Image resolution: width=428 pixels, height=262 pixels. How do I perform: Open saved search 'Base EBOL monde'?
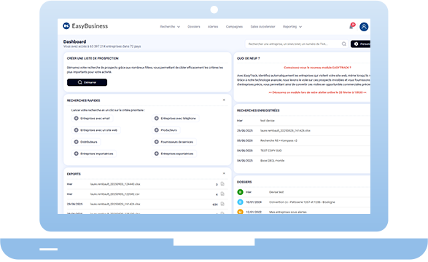273,161
